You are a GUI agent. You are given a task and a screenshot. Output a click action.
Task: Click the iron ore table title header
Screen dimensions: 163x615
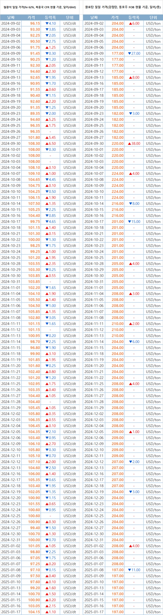click(x=40, y=7)
